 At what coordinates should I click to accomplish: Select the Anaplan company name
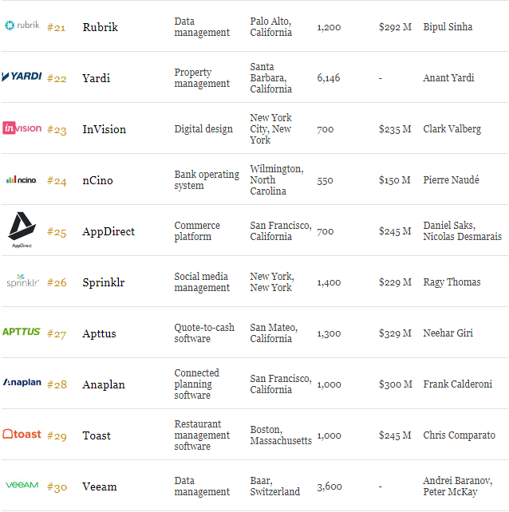(103, 384)
